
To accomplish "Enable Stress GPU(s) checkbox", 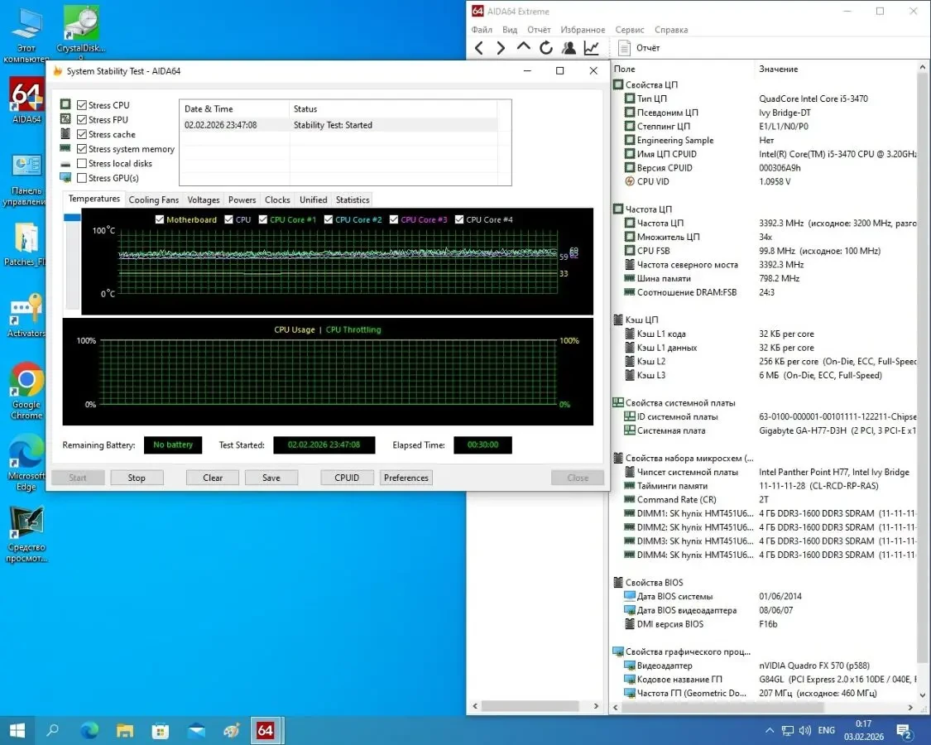I will pyautogui.click(x=82, y=178).
